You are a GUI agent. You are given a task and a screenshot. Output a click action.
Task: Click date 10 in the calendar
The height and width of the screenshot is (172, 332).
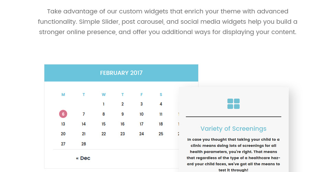pos(141,114)
